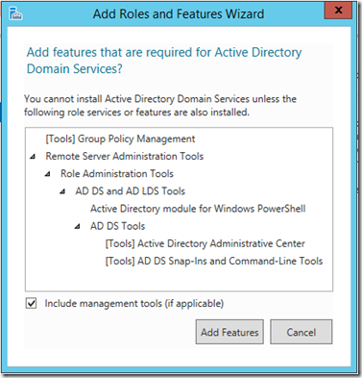
Task: Select Remote Server Administration Tools row
Action: (125, 156)
